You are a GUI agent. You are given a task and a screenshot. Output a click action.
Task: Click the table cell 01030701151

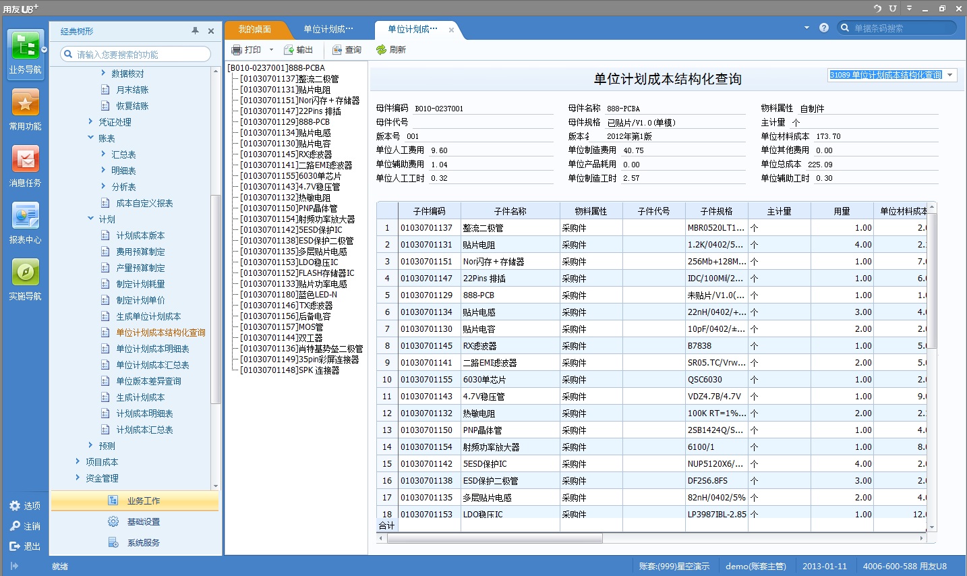[x=430, y=262]
